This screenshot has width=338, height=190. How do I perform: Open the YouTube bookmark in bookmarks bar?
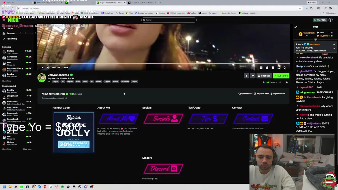tap(192, 13)
